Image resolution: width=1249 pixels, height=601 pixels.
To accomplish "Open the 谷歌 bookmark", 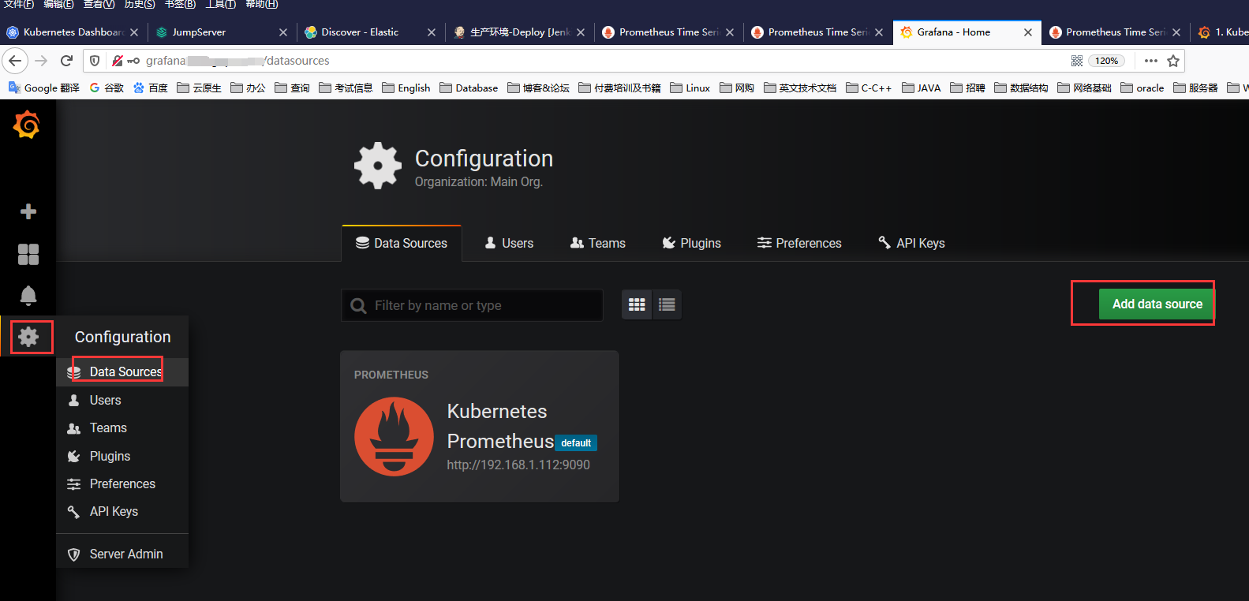I will (x=107, y=88).
